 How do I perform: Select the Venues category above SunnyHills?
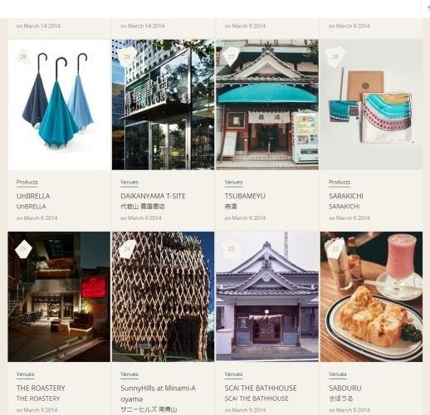129,374
